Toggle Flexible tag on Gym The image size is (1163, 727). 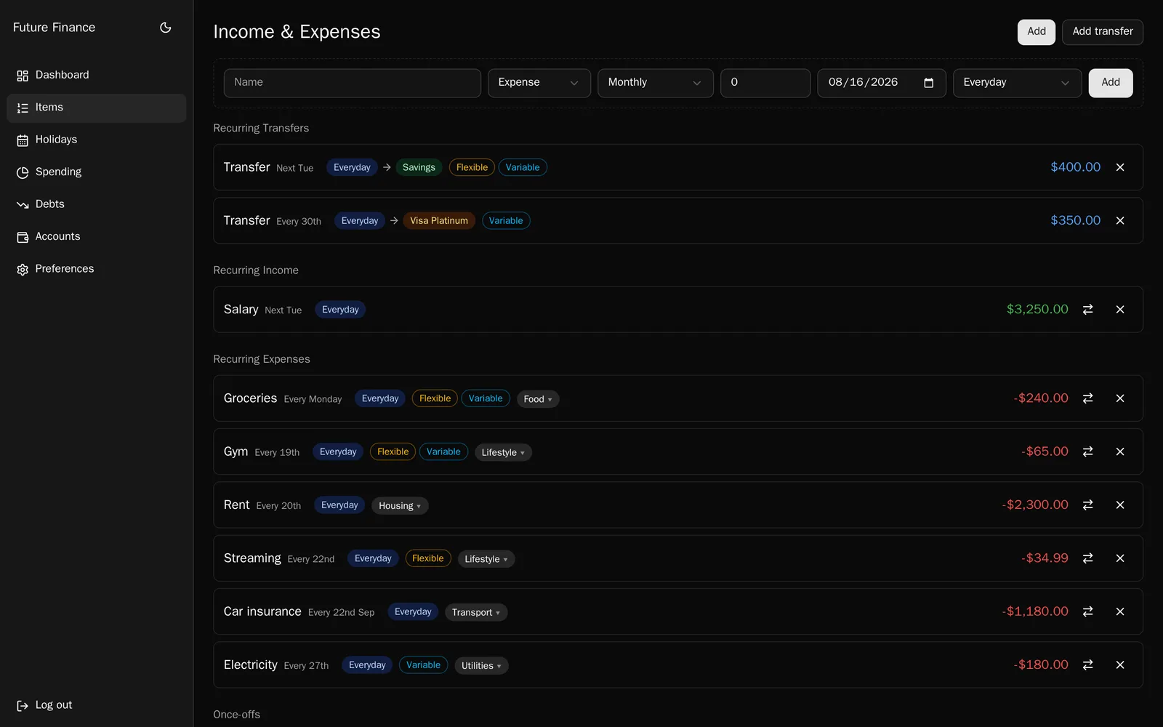pos(393,451)
